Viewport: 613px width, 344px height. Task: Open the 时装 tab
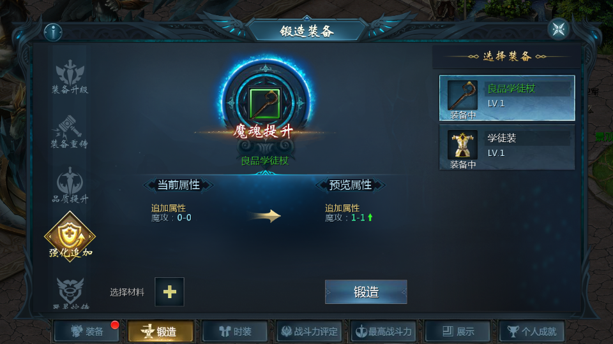pyautogui.click(x=235, y=331)
